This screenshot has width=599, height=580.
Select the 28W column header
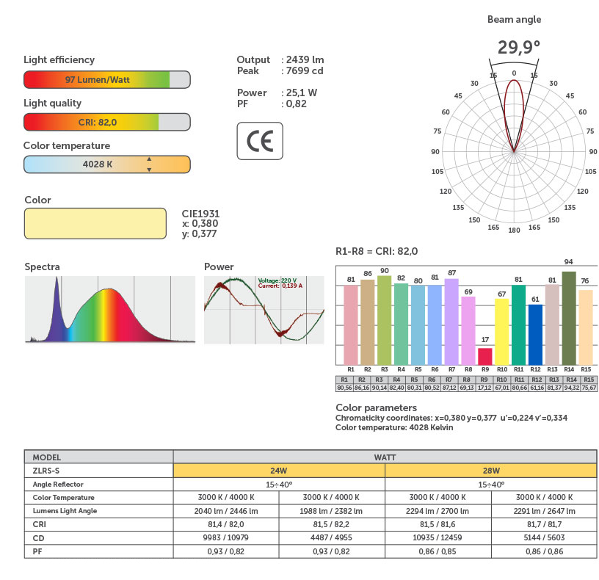tap(491, 471)
